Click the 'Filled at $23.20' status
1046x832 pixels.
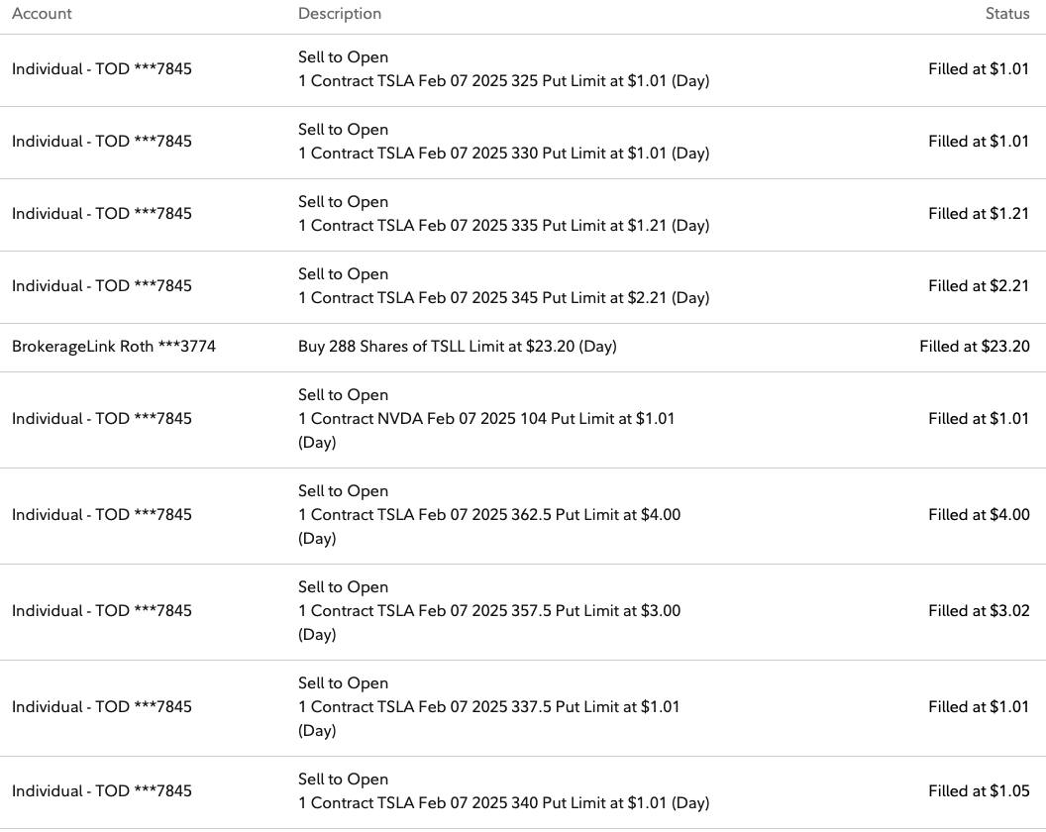(x=974, y=347)
